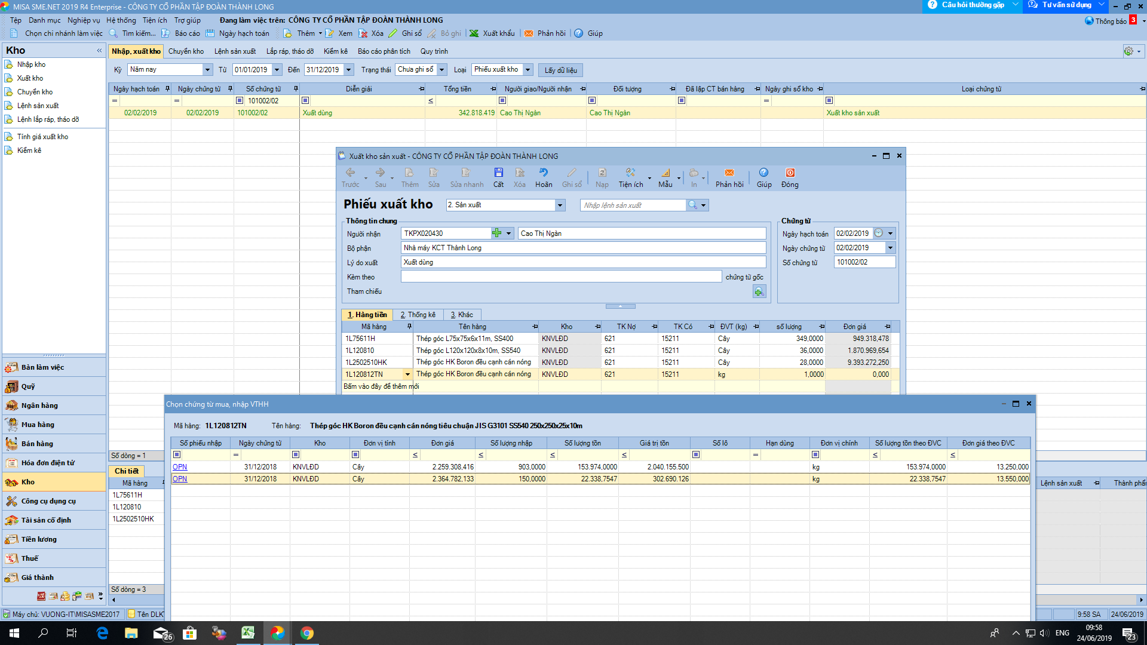This screenshot has width=1147, height=645.
Task: Click the Giúp help icon in dialog toolbar
Action: (763, 173)
